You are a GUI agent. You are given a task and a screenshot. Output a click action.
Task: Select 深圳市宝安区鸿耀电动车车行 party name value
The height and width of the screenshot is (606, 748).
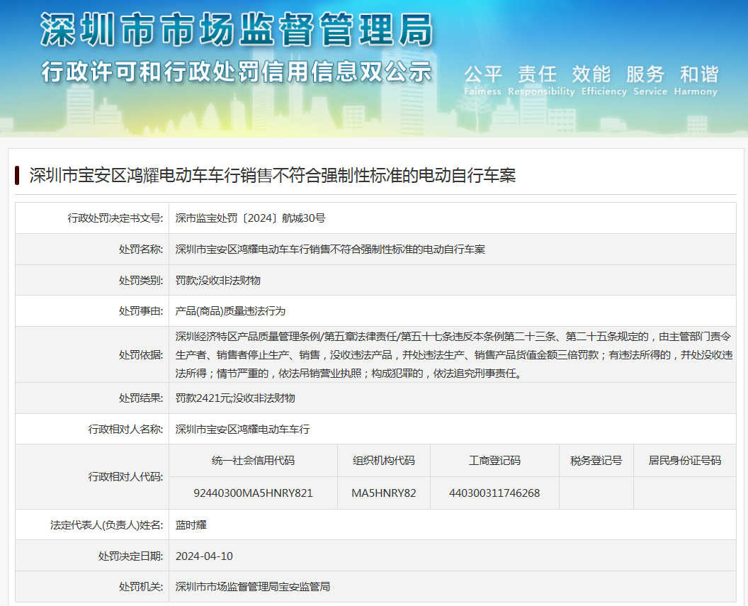click(x=242, y=429)
